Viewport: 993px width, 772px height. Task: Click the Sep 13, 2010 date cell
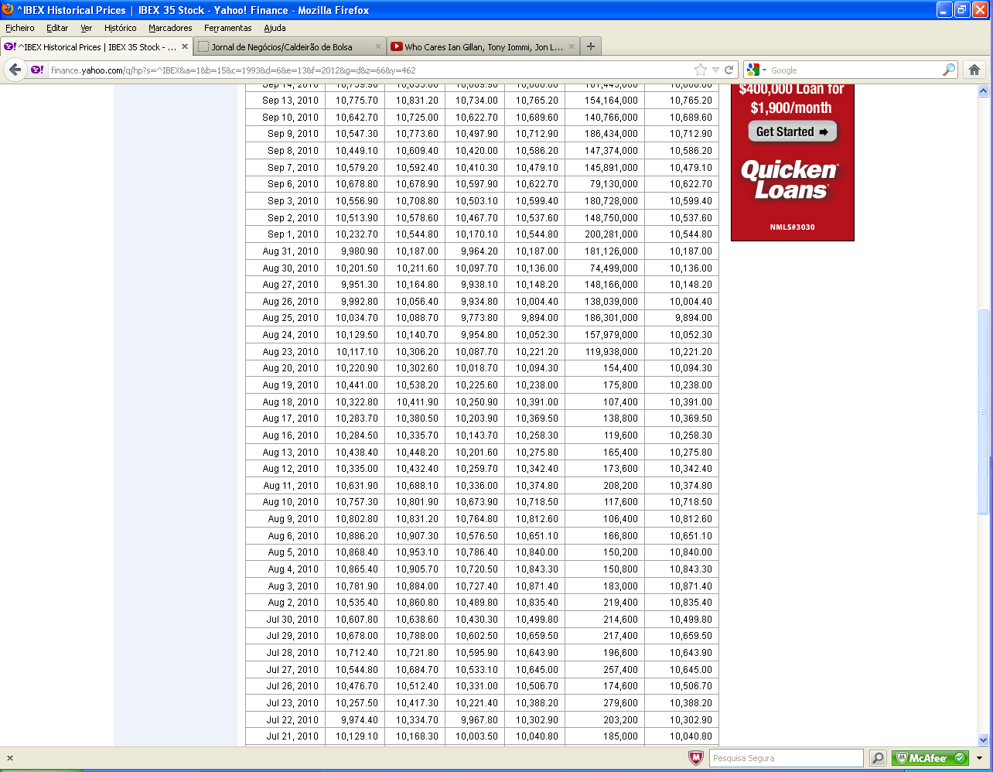point(285,101)
